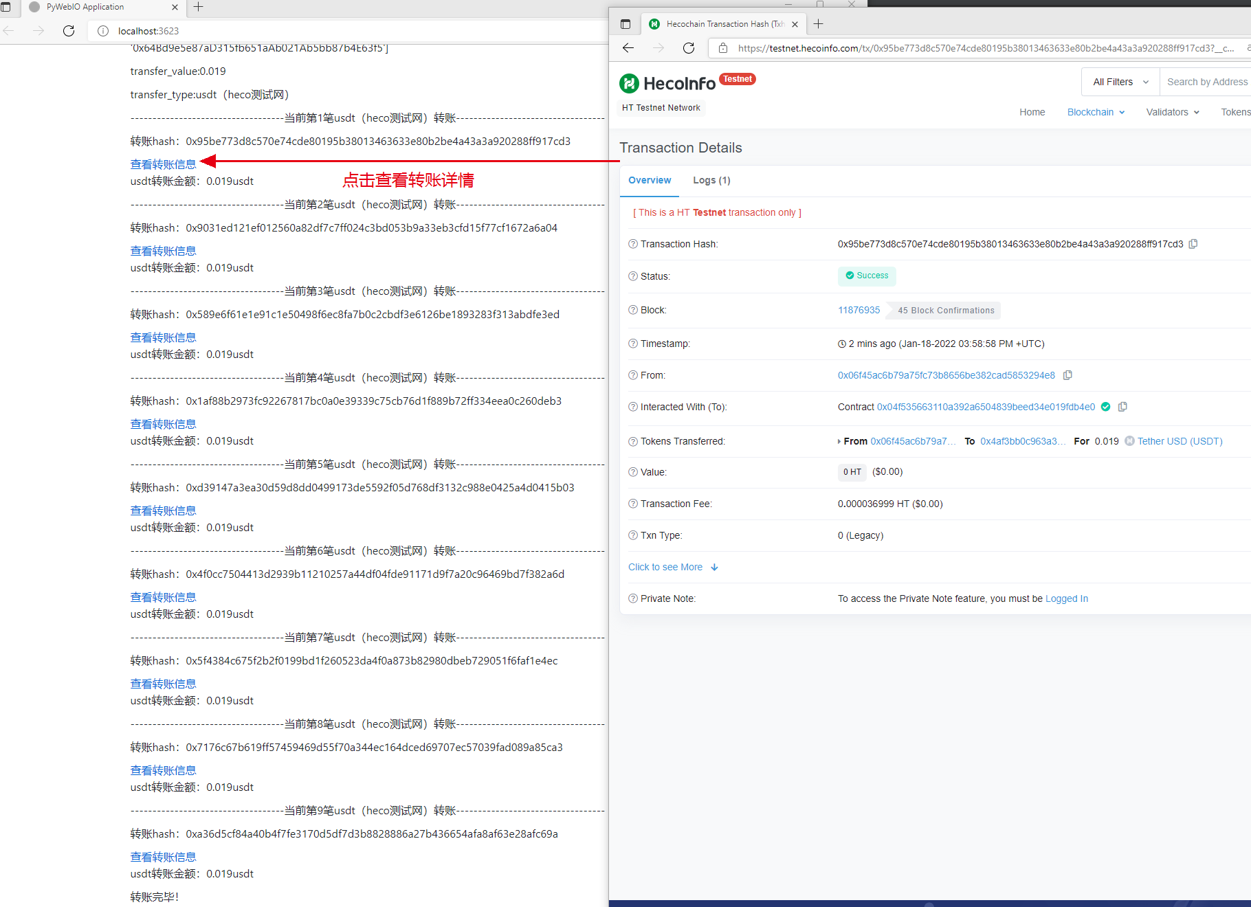The image size is (1251, 907).
Task: Open the From address 0x06f45ac6b79a75fc... link
Action: (x=946, y=375)
